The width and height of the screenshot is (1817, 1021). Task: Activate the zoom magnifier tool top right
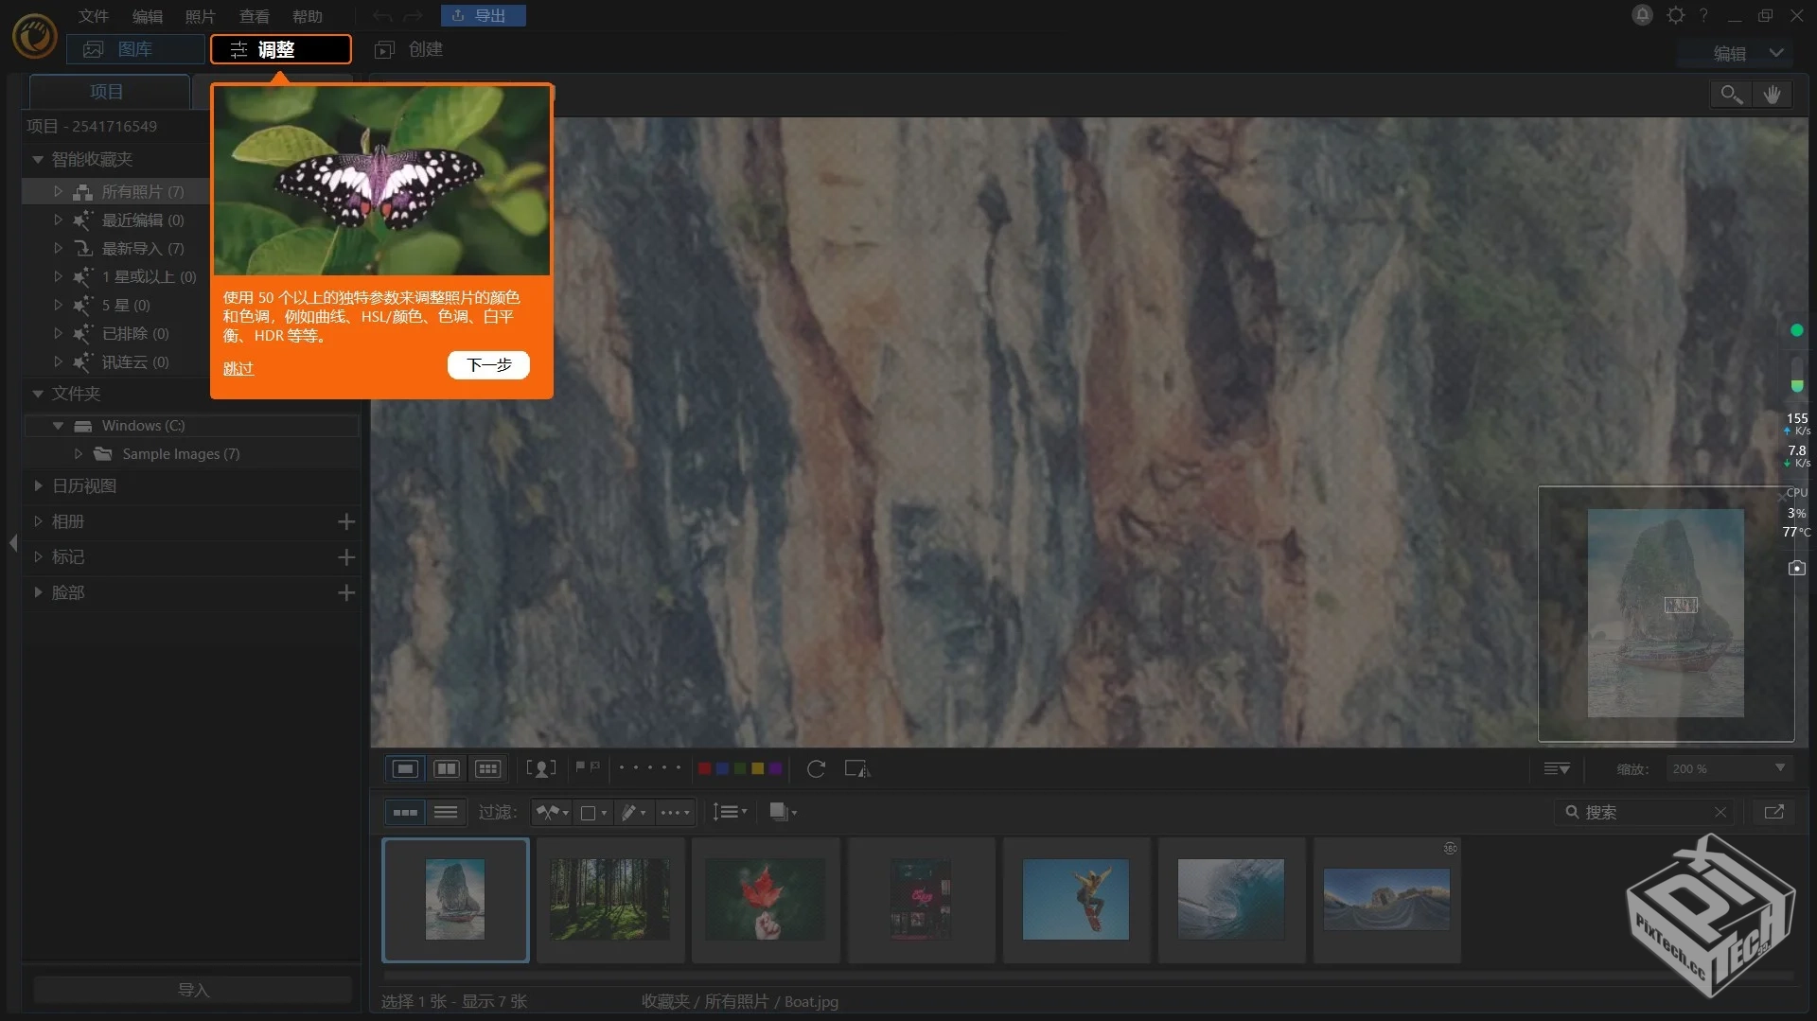point(1731,94)
